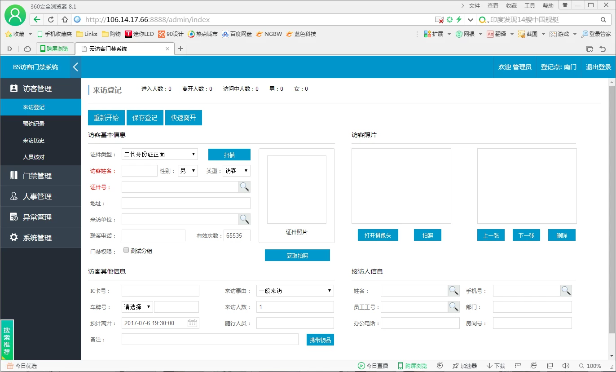The image size is (616, 372).
Task: Check the 测试分组 access checkbox
Action: (x=126, y=250)
